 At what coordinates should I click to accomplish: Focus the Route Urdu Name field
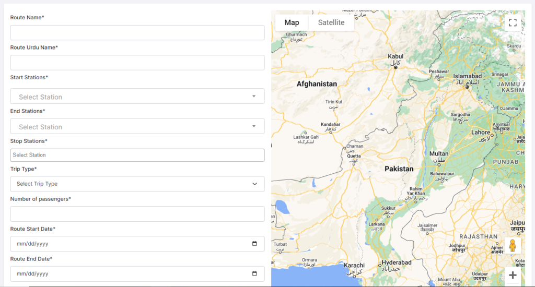coord(137,63)
